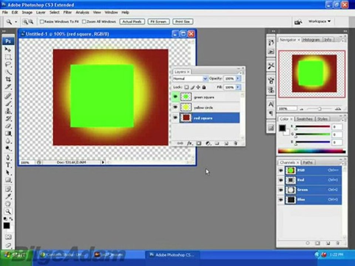
Task: Open Adobe Photoshop taskbar button
Action: coord(172,255)
